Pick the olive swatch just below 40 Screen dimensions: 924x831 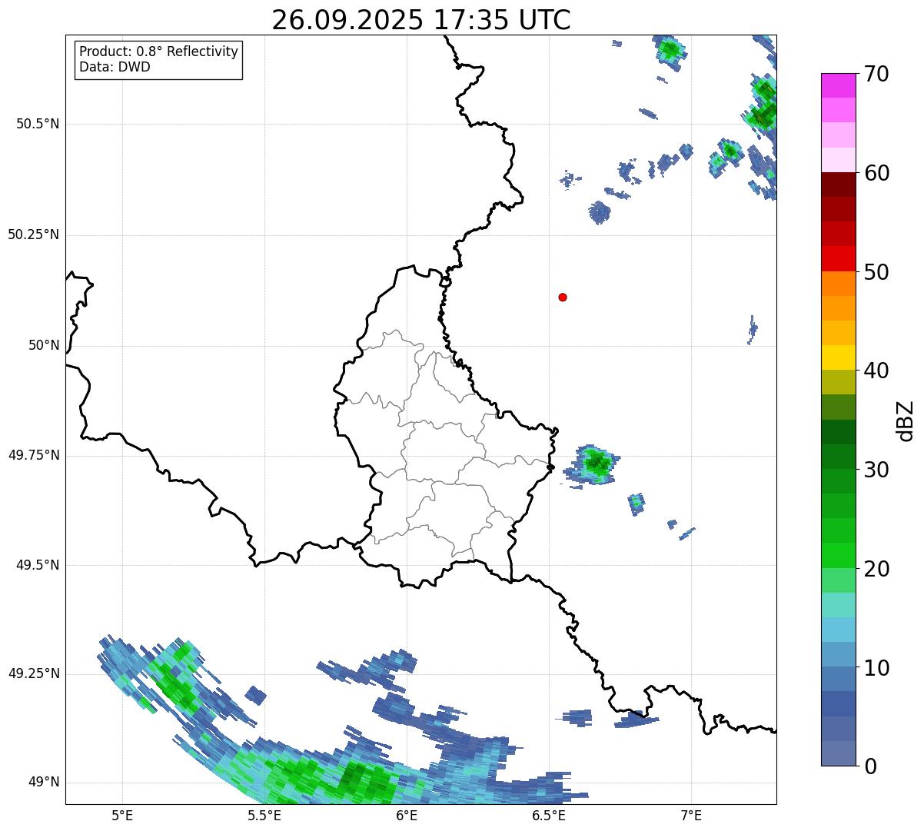[839, 382]
